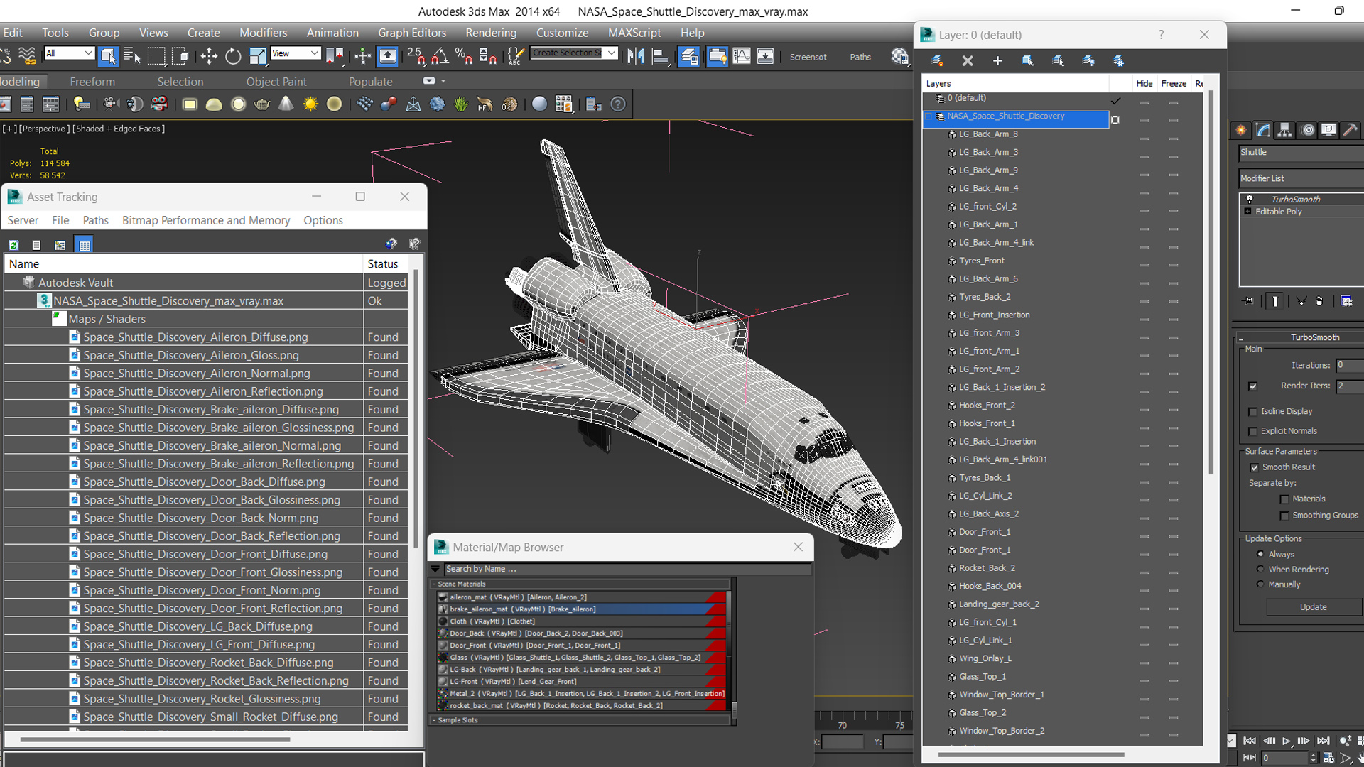
Task: Open the View reference coordinate dropdown
Action: 296,53
